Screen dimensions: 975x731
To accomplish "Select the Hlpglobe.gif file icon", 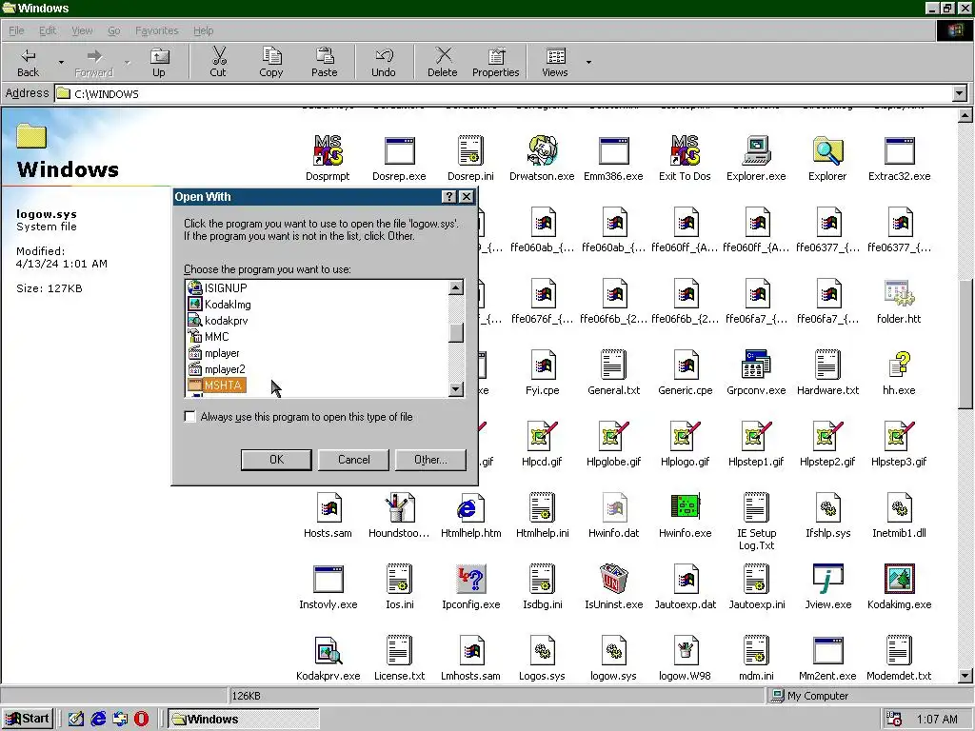I will [613, 436].
